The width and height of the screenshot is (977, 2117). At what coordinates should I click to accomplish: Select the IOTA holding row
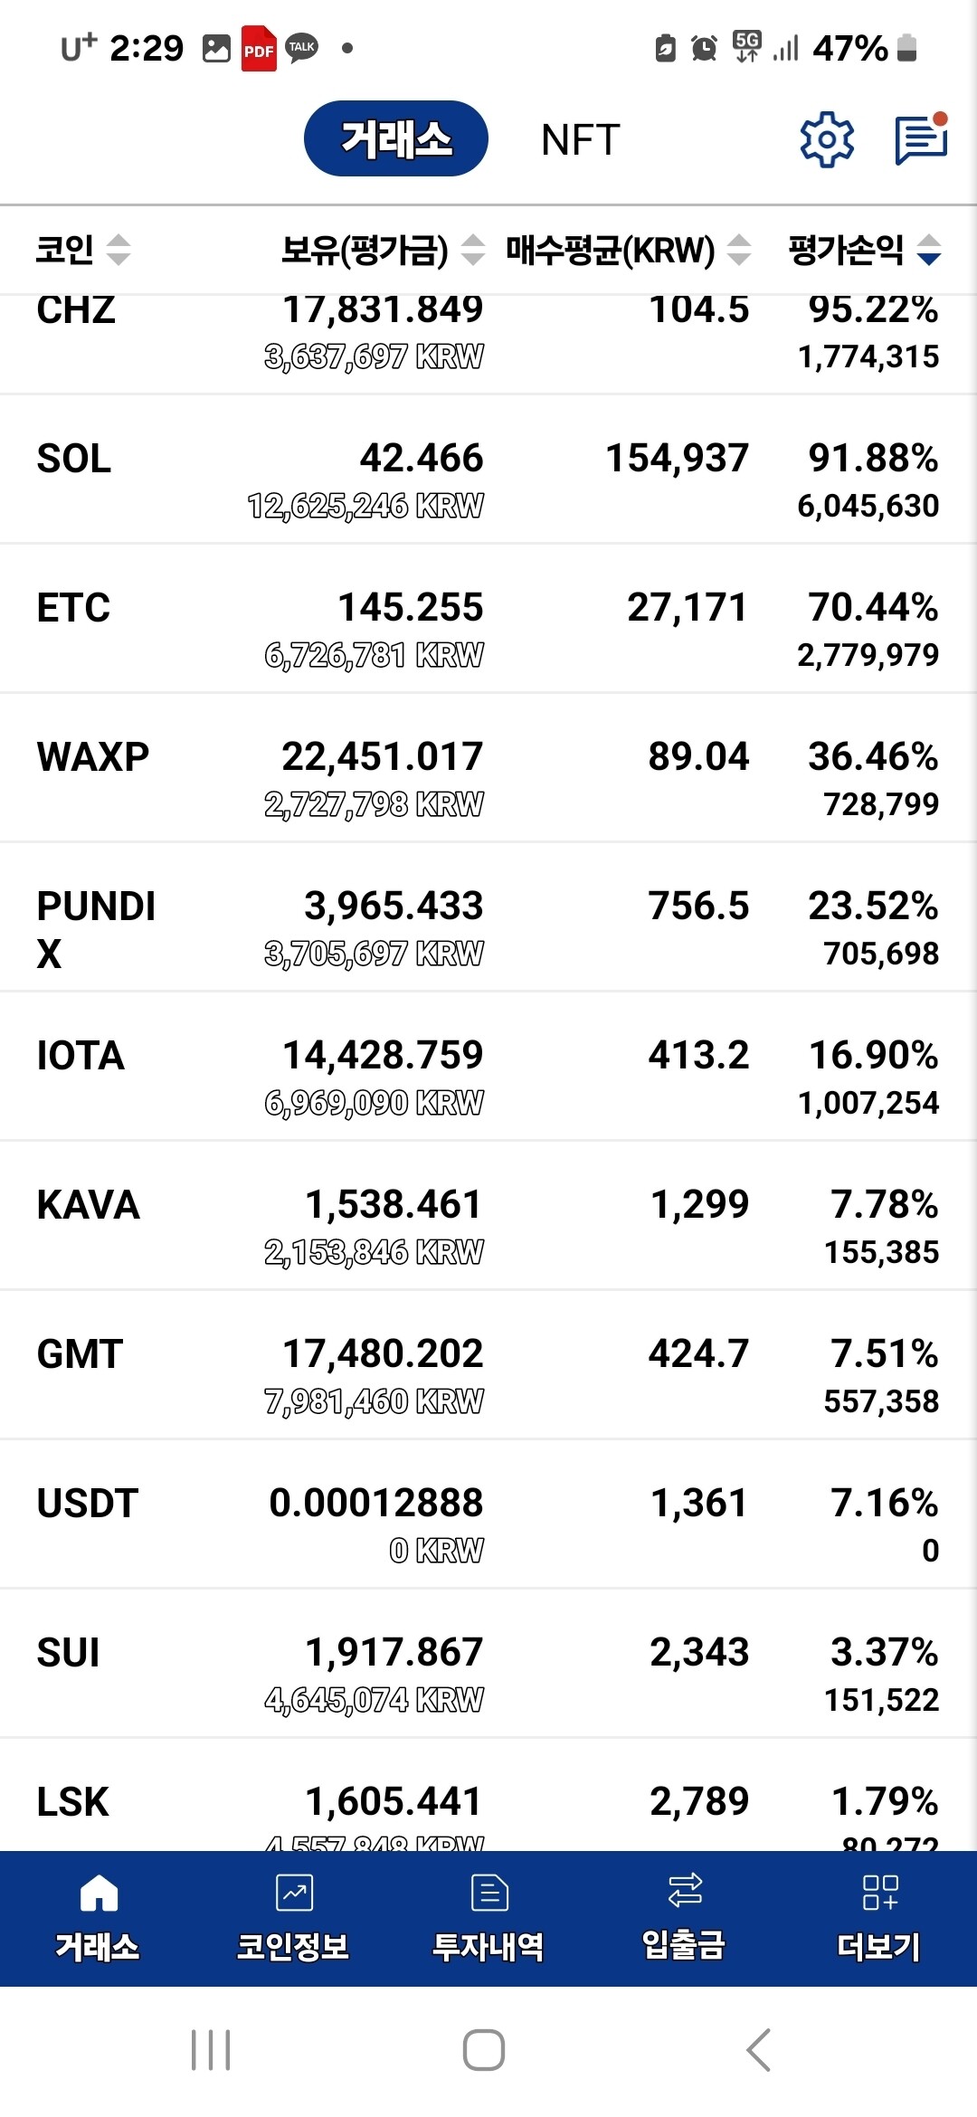488,1077
